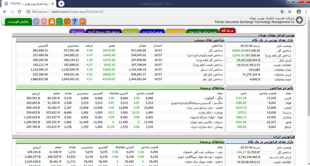This screenshot has width=310, height=166.
Task: Click trade count 672,683
Action: 255,70
